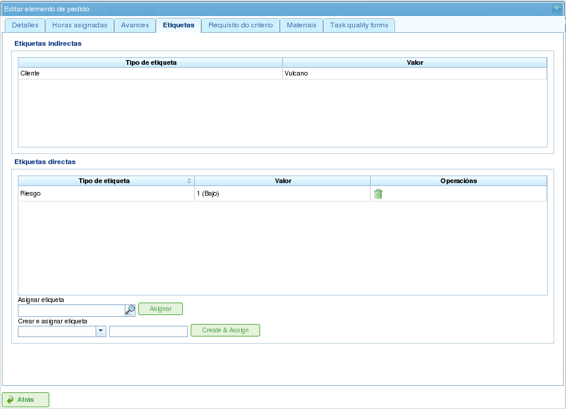Select the Riesgo row in direct labels
The width and height of the screenshot is (566, 409).
(107, 194)
